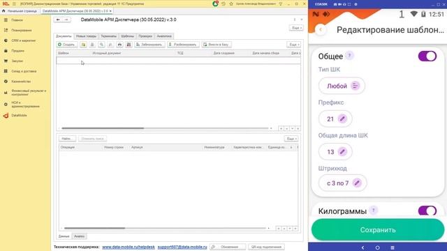Click QR-код подключения button
The height and width of the screenshot is (251, 447).
pos(266,247)
